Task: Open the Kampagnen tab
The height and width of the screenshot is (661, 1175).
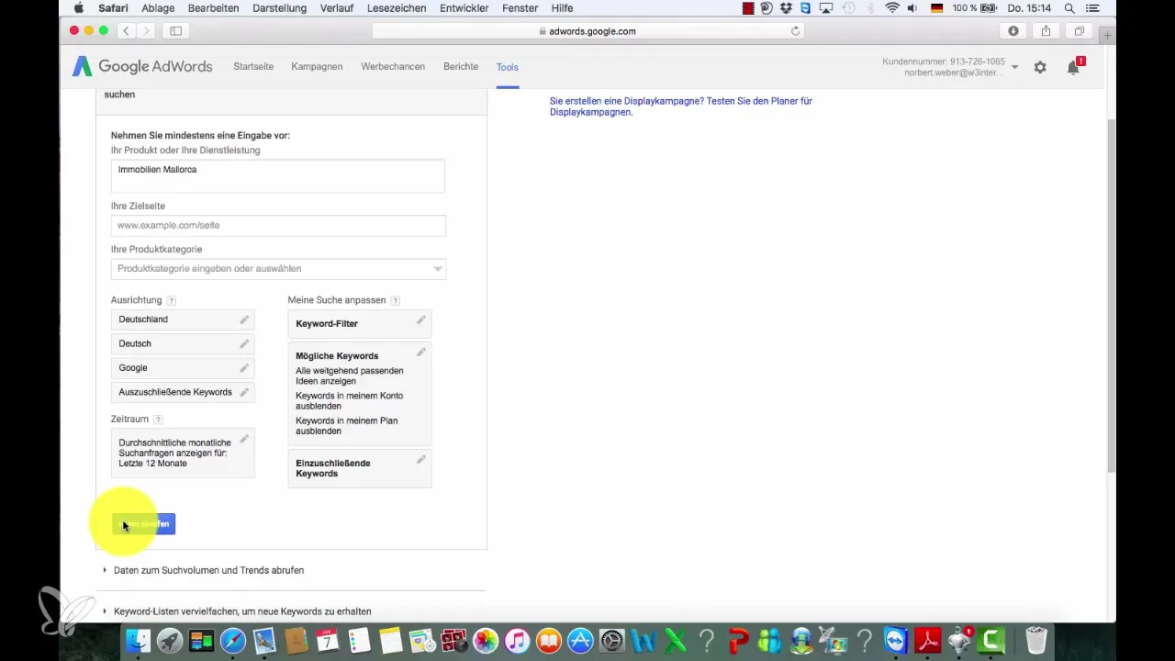Action: (x=317, y=67)
